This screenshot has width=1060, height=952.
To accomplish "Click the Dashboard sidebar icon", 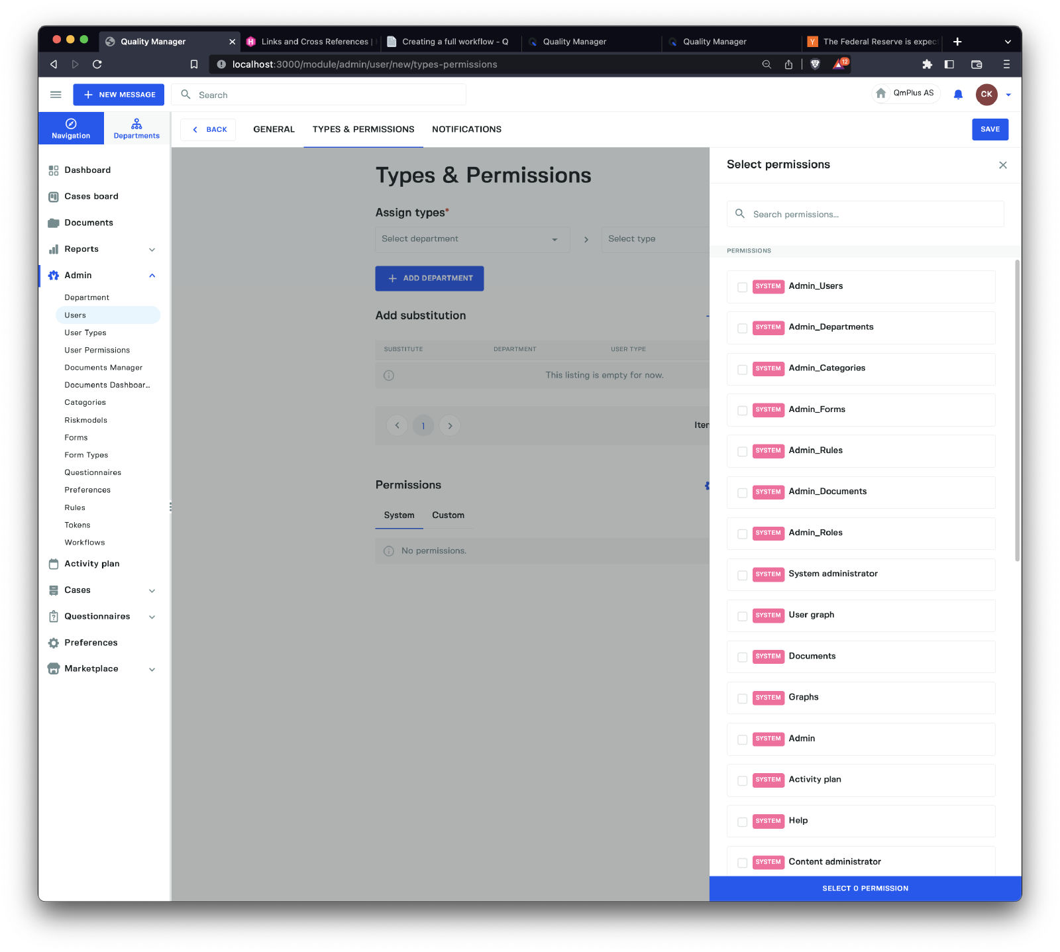I will click(x=54, y=170).
